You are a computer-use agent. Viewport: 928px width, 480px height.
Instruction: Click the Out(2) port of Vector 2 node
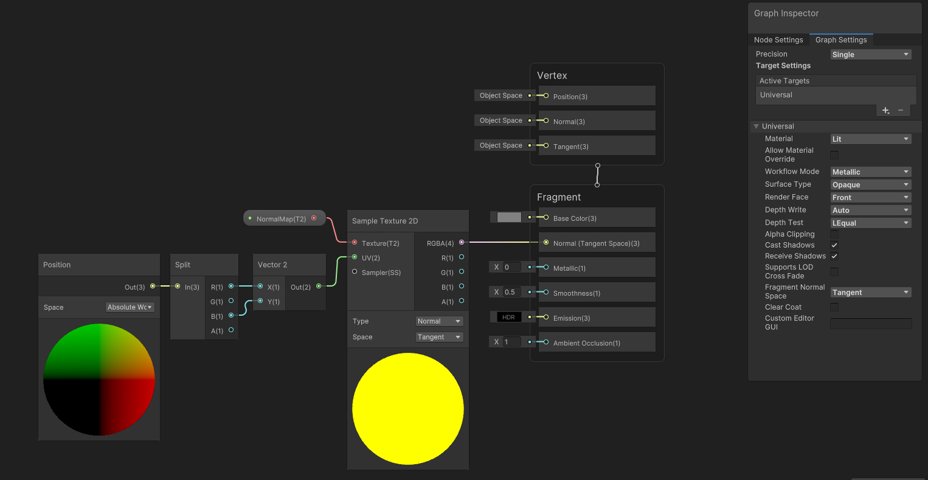tap(318, 286)
